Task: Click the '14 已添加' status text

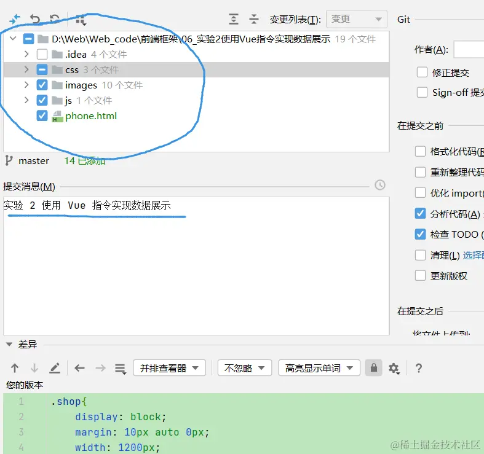Action: (x=85, y=161)
